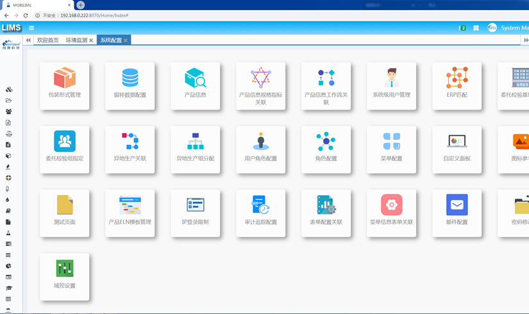Screen dimensions: 529x314
Task: Open 菜单配置 menu config tile
Action: tap(391, 150)
